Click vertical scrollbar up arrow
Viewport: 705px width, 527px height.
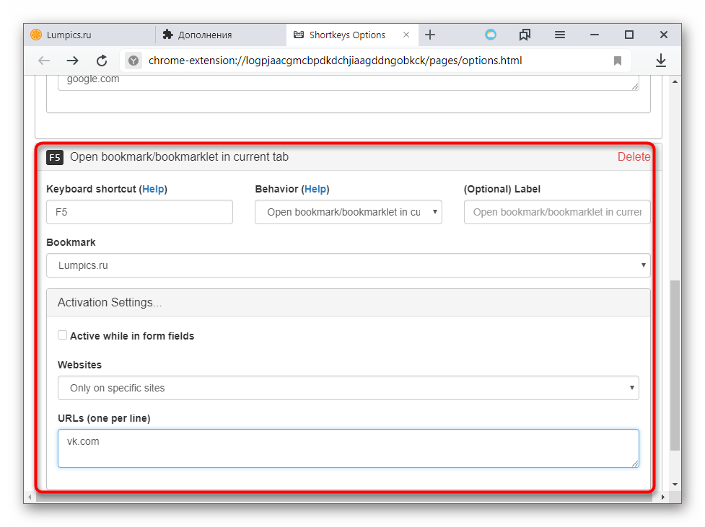coord(675,81)
